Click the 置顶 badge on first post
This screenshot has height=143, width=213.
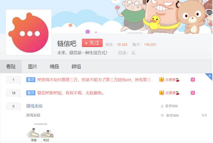pyautogui.click(x=31, y=80)
